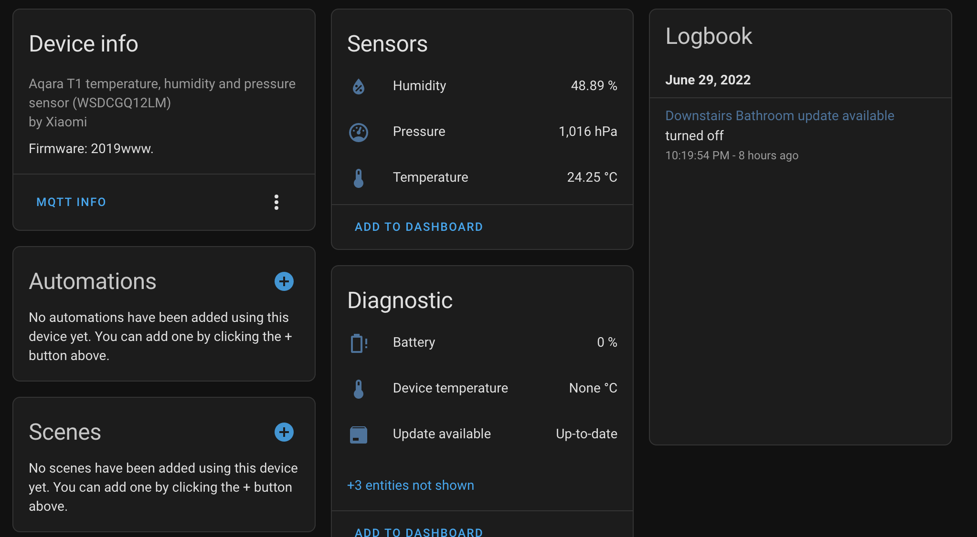Click the battery alert icon
This screenshot has width=977, height=537.
[358, 343]
